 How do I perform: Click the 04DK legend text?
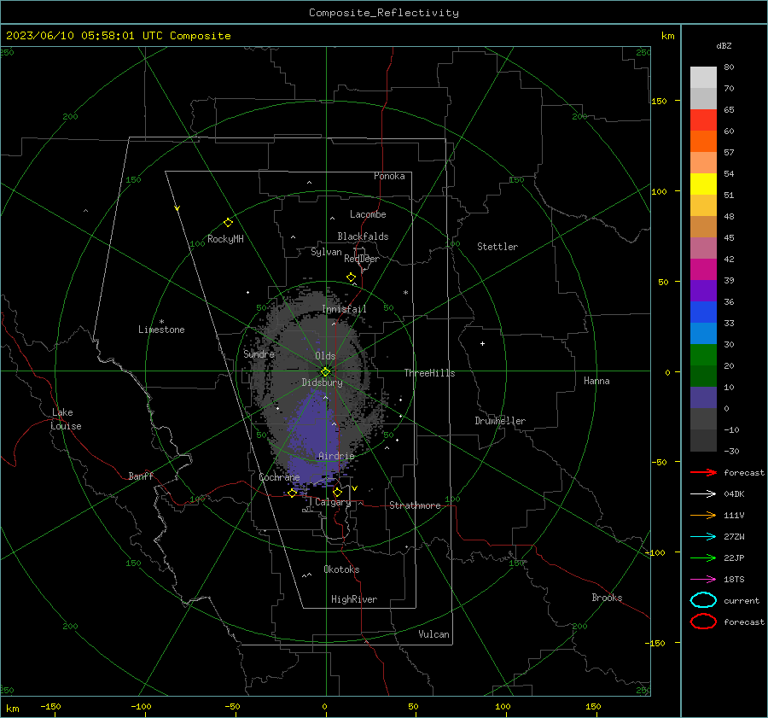pyautogui.click(x=734, y=494)
